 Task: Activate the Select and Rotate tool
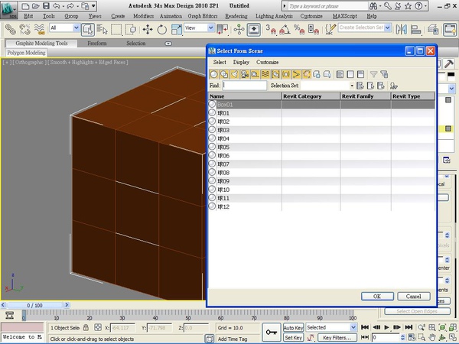click(x=162, y=29)
